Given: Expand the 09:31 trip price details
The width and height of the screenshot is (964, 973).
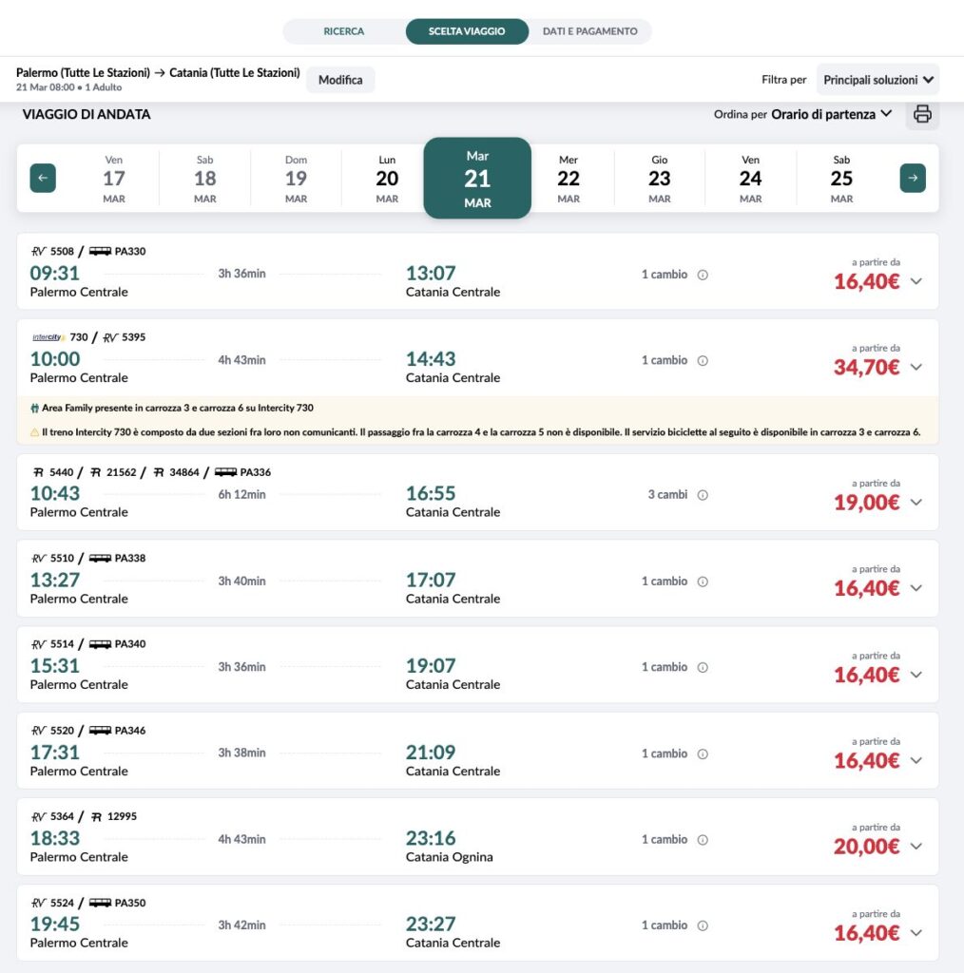Looking at the screenshot, I should point(916,281).
